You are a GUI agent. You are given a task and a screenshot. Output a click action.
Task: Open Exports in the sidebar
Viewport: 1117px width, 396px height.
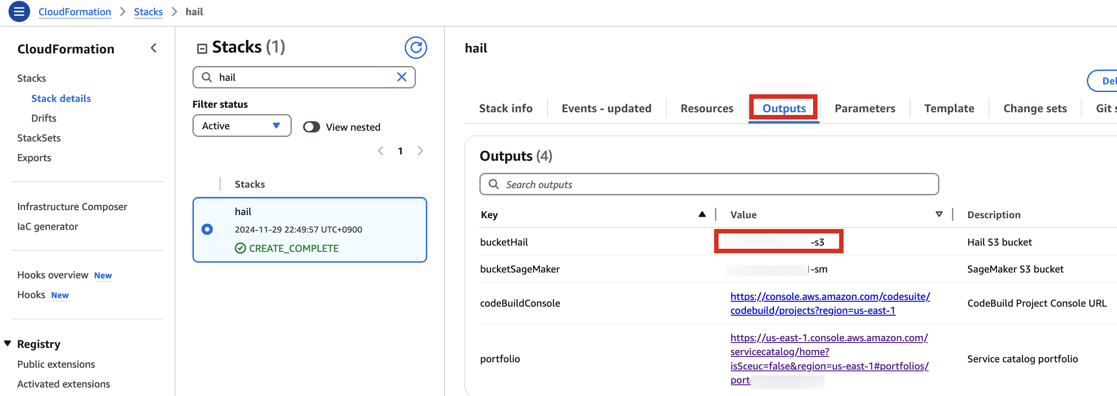click(x=34, y=158)
